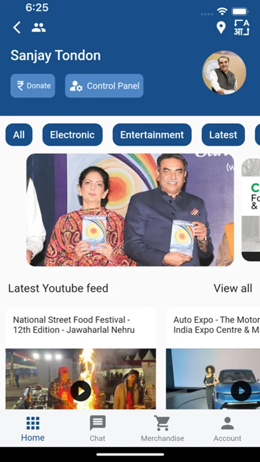Image resolution: width=260 pixels, height=462 pixels.
Task: Click the Donate button
Action: pyautogui.click(x=33, y=86)
